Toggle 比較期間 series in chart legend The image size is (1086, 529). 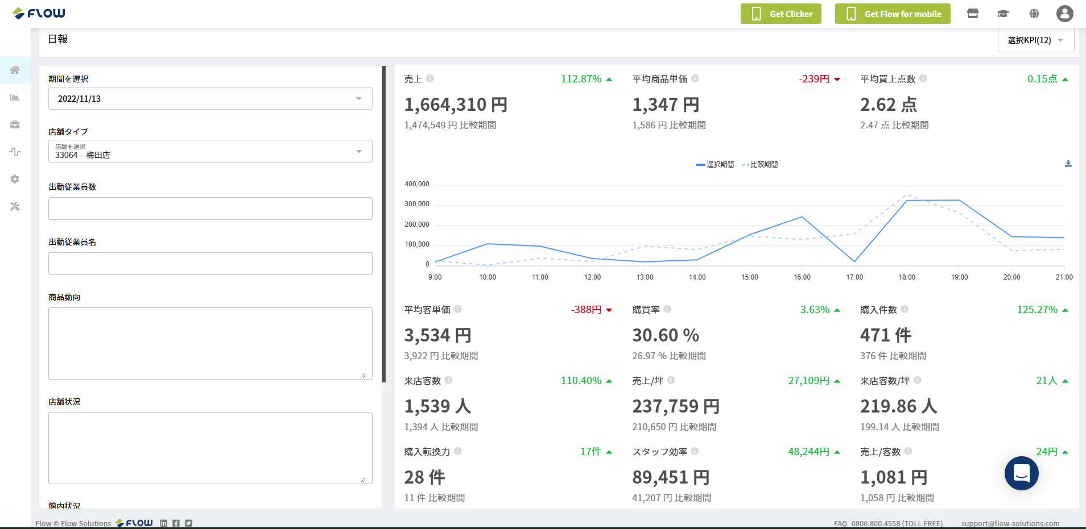click(x=760, y=165)
